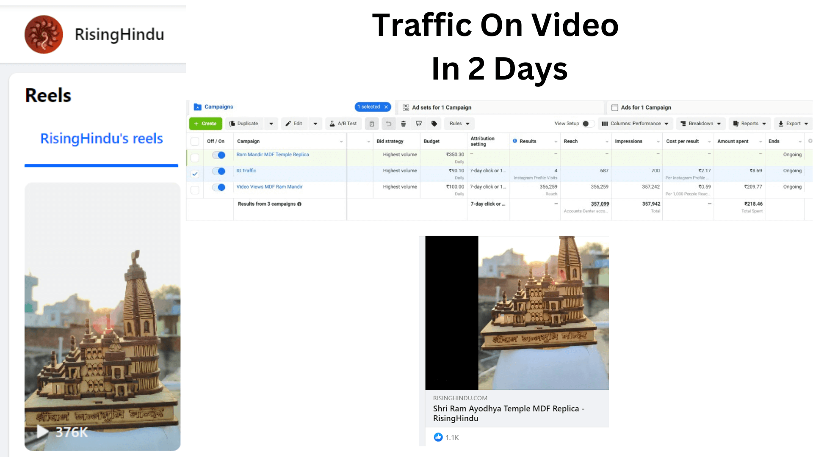Image resolution: width=813 pixels, height=457 pixels.
Task: Open the Columns: Performance dropdown
Action: coord(635,124)
